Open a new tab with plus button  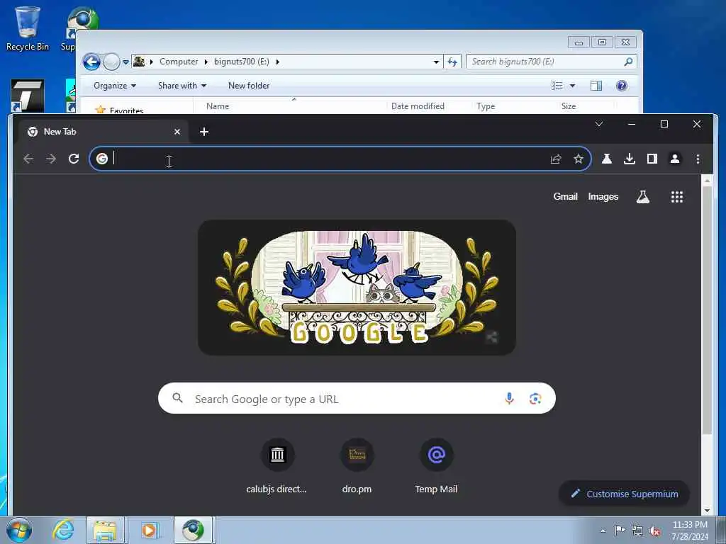coord(204,132)
